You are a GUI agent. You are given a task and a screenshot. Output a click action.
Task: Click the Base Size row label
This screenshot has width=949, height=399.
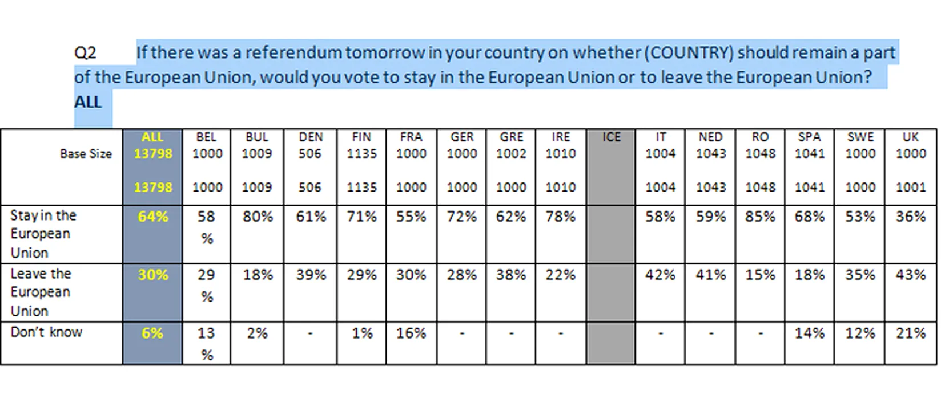(x=86, y=154)
